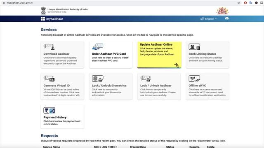The image size is (264, 148).
Task: Click the Order Aadhaar PVC Card icon
Action: [x=98, y=46]
